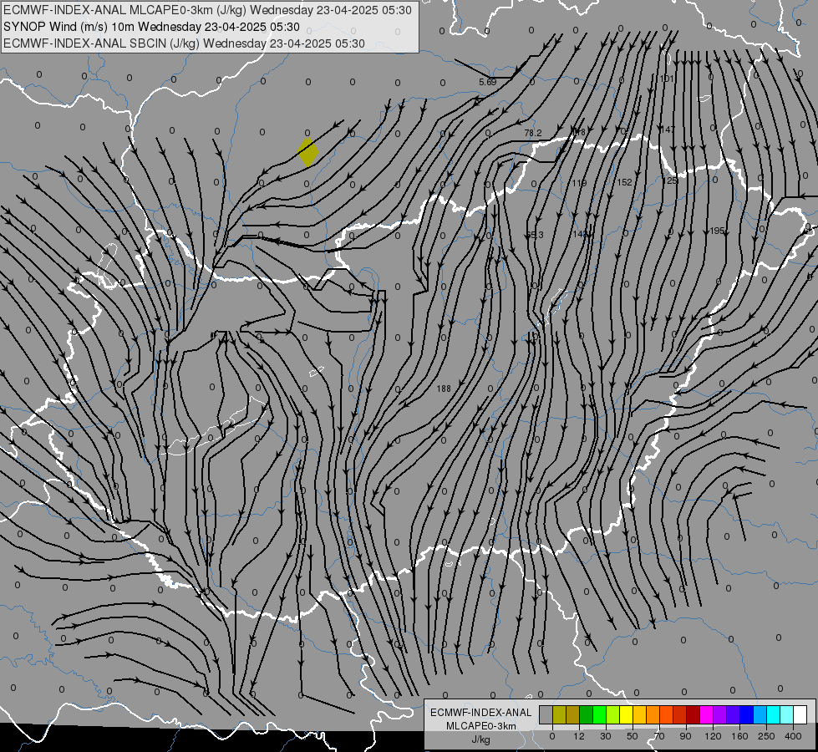
Task: Pick the white swatch at the legend's end
Action: tap(800, 714)
